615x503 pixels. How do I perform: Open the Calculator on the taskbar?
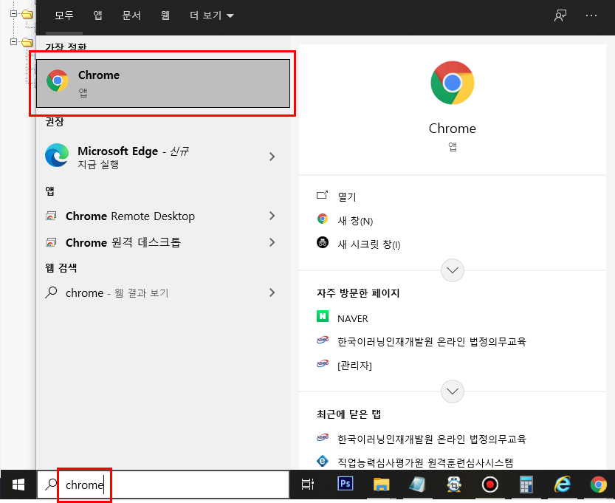coord(526,485)
